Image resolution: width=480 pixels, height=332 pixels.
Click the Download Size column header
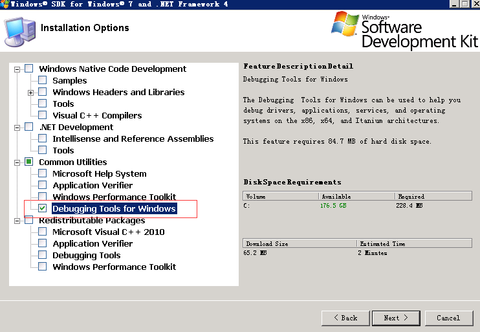click(300, 243)
